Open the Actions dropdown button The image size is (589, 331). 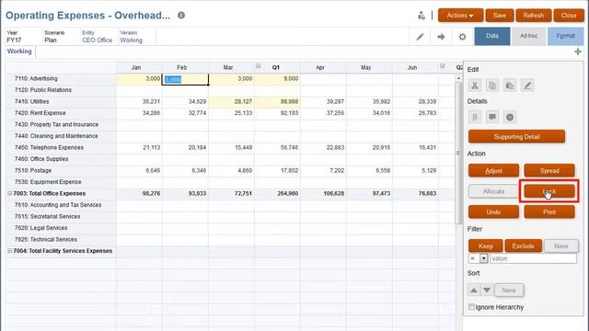pyautogui.click(x=460, y=16)
